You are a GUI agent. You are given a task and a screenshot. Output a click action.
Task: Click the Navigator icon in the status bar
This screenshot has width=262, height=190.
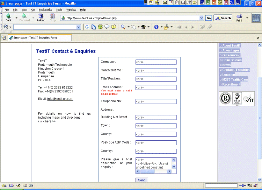[4, 185]
